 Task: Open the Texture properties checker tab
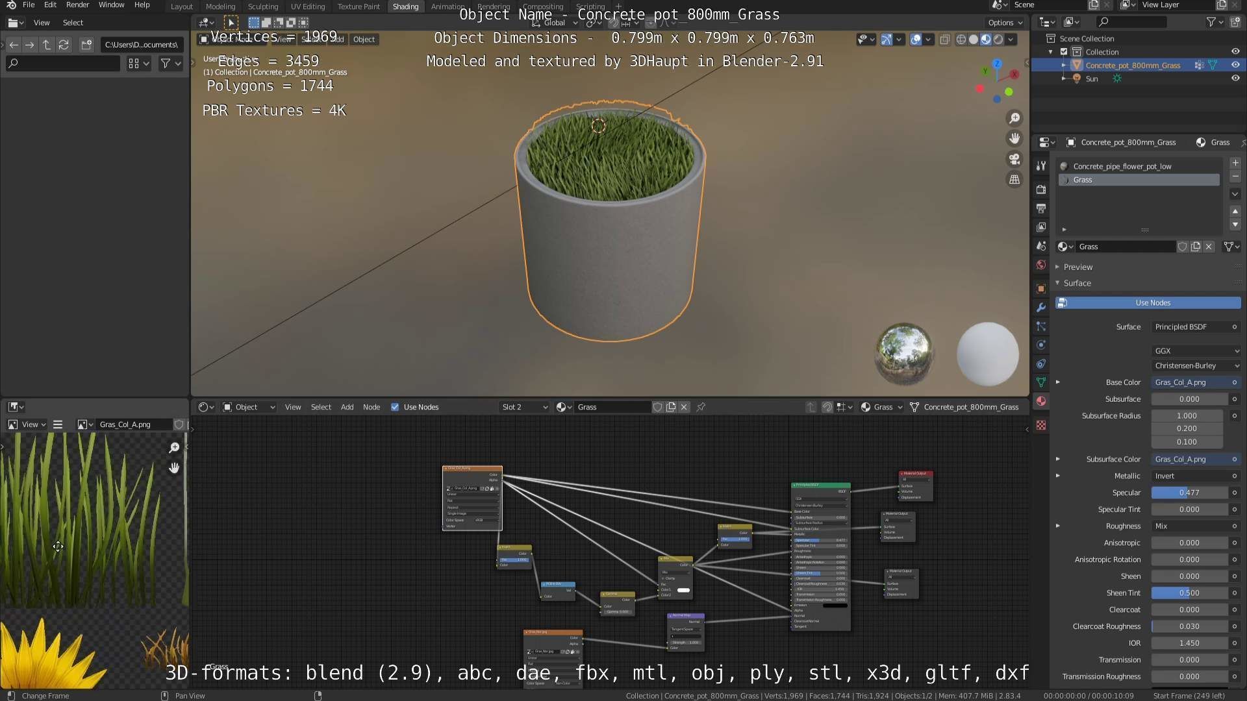click(x=1041, y=425)
